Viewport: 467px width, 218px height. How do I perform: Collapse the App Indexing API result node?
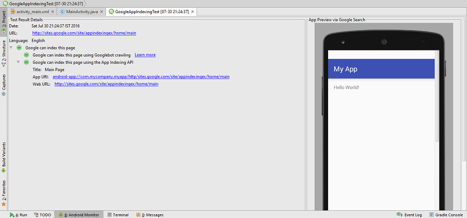19,62
